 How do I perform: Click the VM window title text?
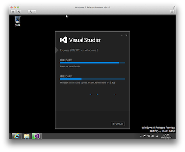tap(92, 8)
